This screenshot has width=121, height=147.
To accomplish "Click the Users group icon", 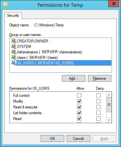I will [x=14, y=57].
